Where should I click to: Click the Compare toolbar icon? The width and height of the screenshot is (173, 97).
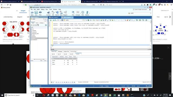78,13
